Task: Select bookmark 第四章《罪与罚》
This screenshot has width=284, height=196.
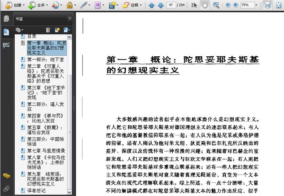Action: [45, 118]
